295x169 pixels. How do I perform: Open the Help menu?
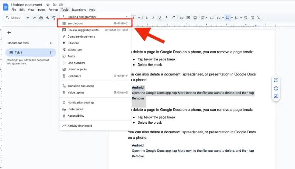pos(92,10)
